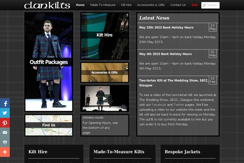Image resolution: width=244 pixels, height=163 pixels.
Task: Open the Find Us map tile
Action: (x=49, y=125)
